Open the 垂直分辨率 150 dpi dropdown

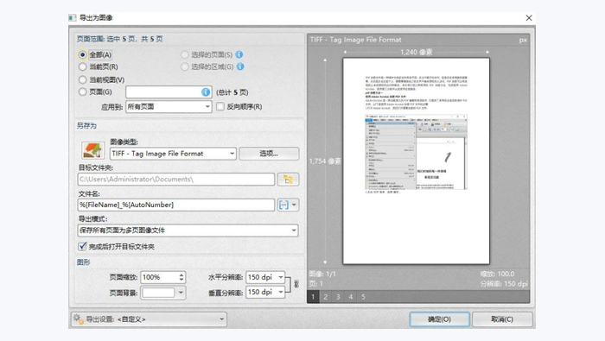click(265, 292)
